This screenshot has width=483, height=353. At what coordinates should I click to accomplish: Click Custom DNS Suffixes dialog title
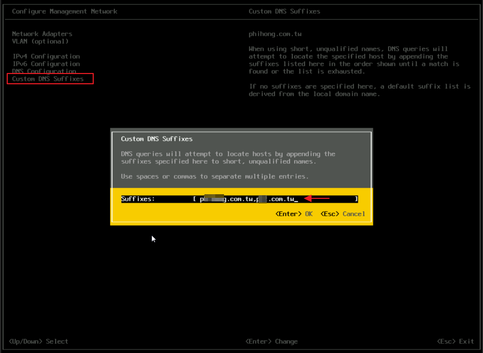point(157,139)
